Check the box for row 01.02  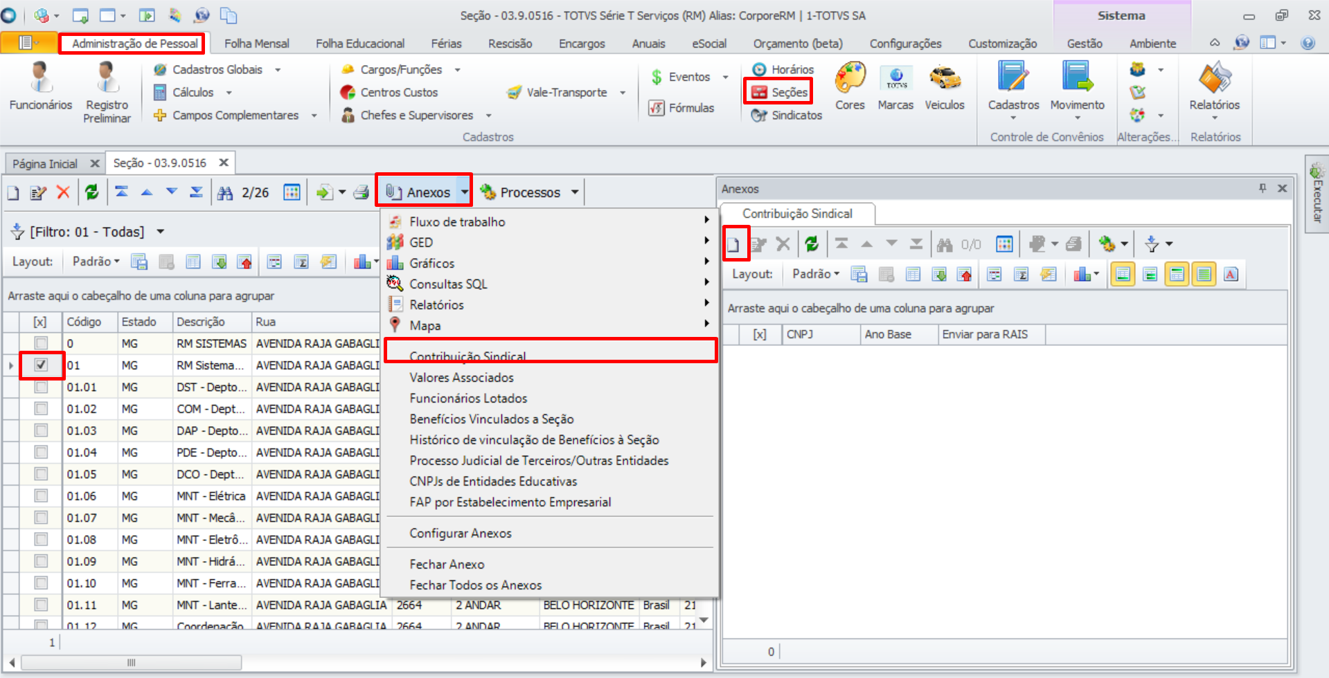tap(41, 409)
